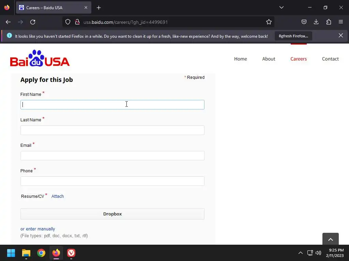The width and height of the screenshot is (349, 261).
Task: Go to the Home page
Action: (241, 59)
